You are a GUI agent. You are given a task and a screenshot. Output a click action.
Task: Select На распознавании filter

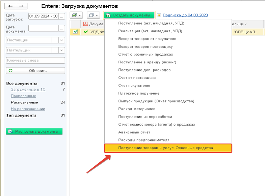click(x=28, y=109)
